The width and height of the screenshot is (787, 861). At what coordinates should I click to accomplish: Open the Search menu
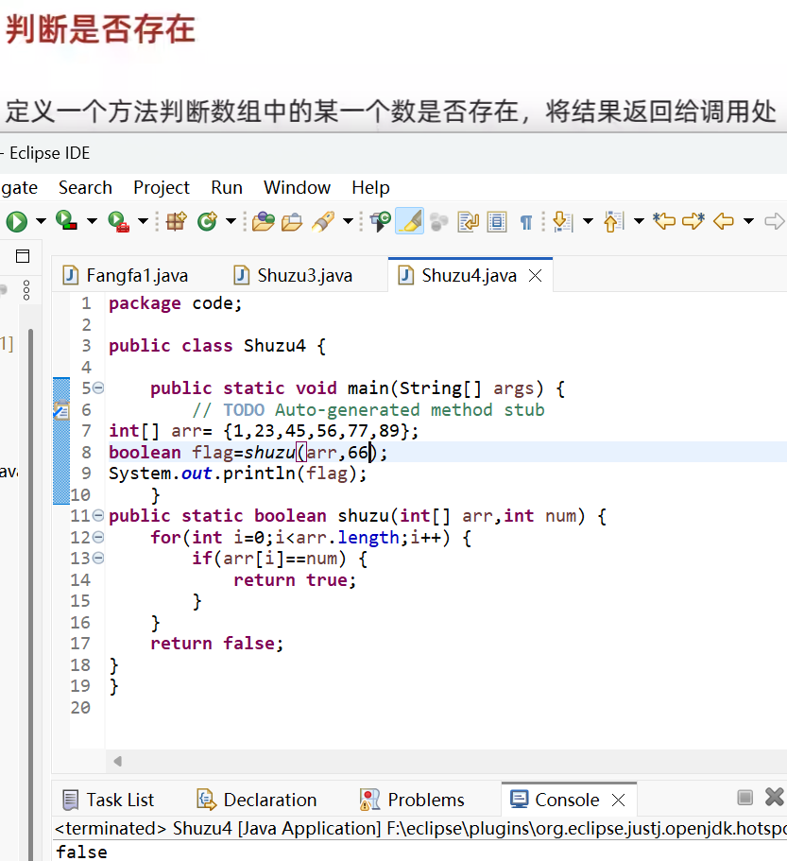(x=85, y=188)
